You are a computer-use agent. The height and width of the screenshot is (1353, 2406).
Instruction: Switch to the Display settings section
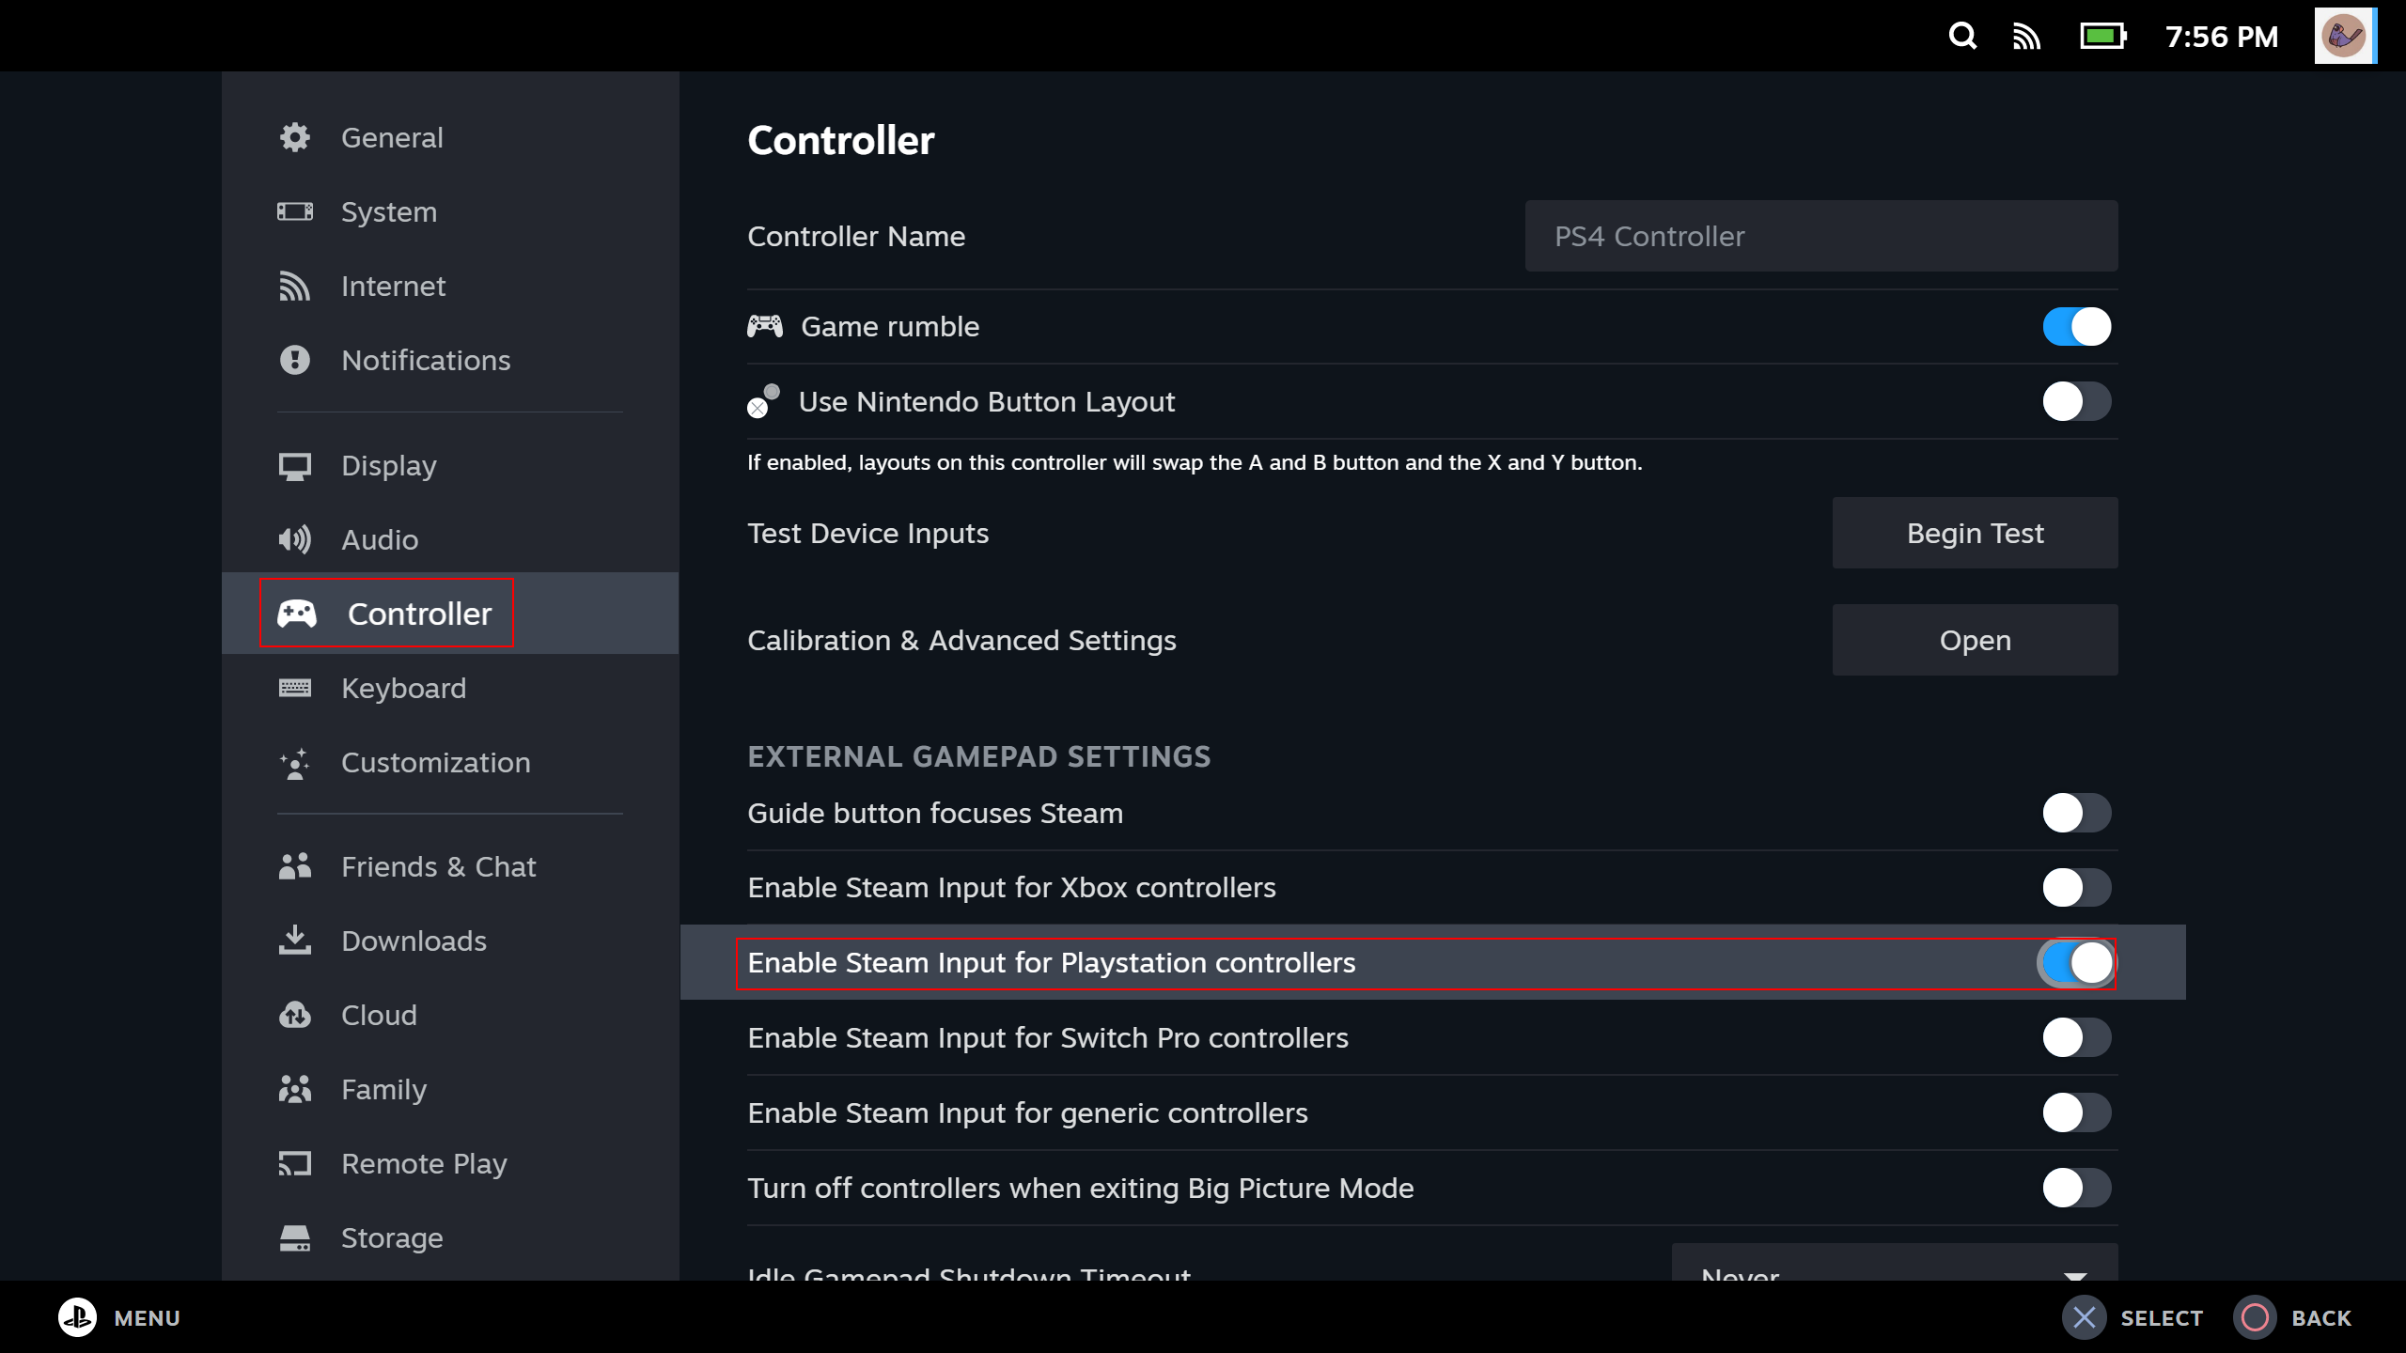(388, 466)
